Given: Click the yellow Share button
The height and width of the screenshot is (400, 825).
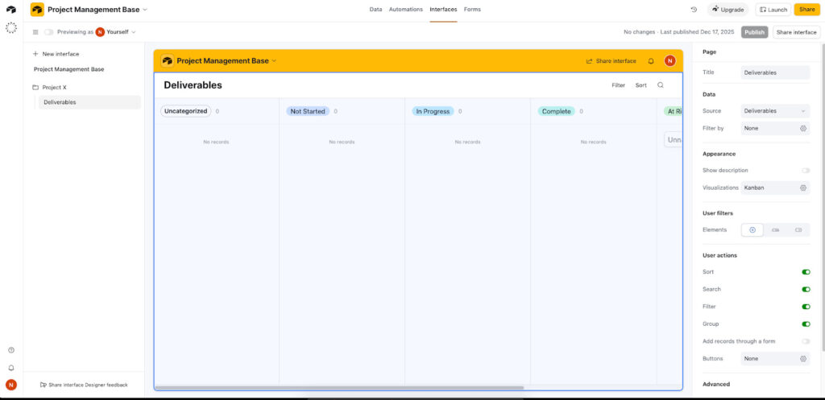Looking at the screenshot, I should [x=806, y=10].
